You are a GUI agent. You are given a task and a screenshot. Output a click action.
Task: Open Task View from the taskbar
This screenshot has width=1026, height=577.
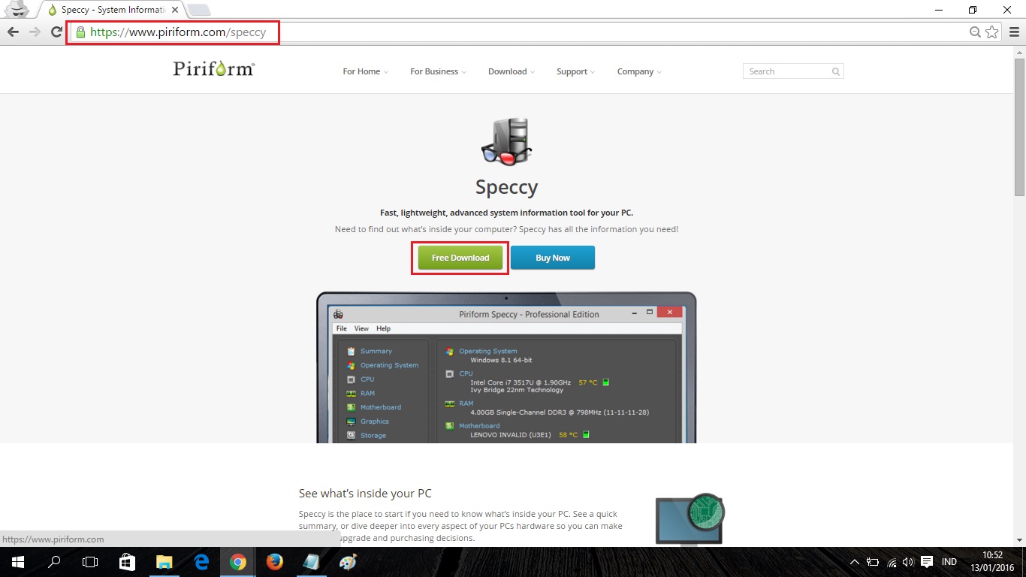click(x=90, y=562)
